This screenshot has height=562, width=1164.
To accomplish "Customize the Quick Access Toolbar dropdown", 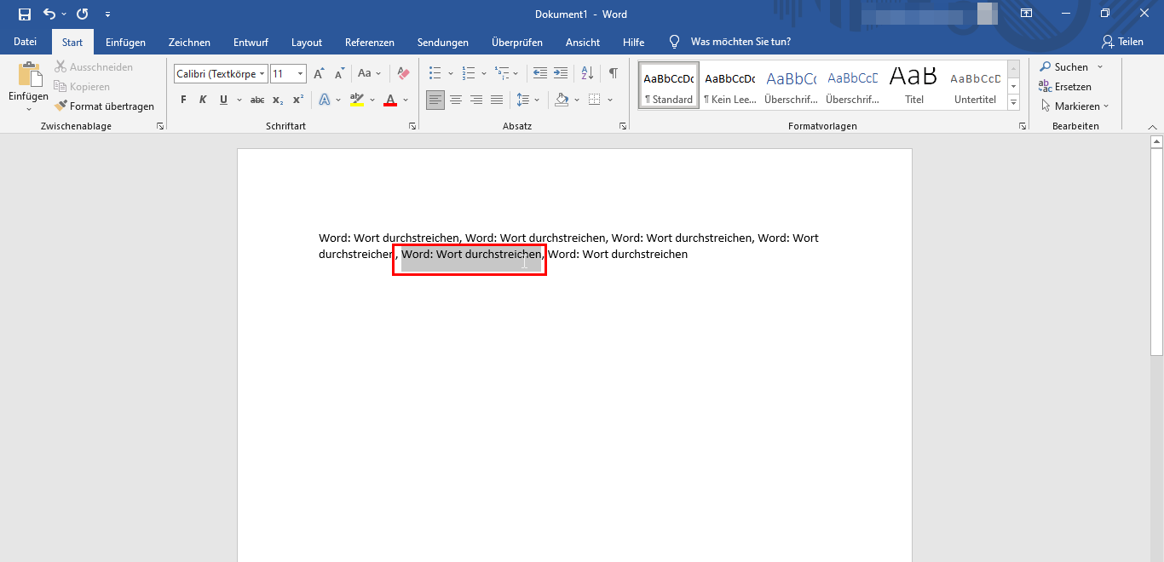I will (107, 14).
